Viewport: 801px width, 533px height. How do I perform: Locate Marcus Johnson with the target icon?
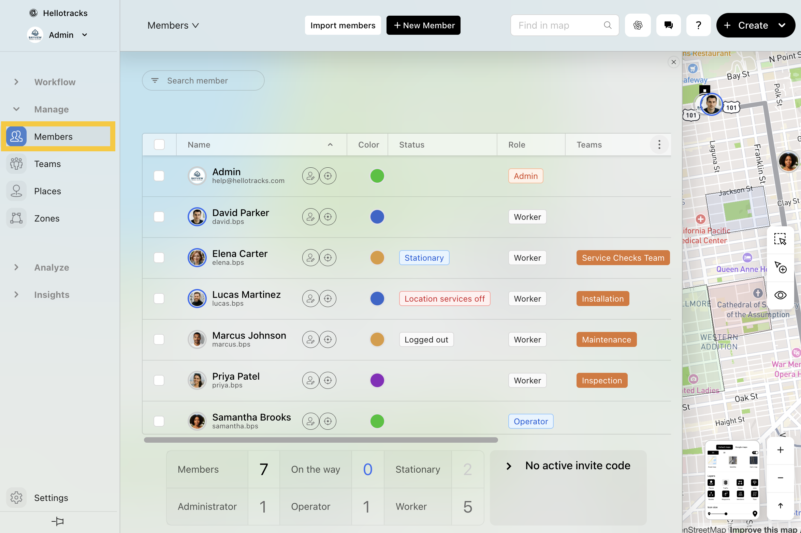[328, 339]
